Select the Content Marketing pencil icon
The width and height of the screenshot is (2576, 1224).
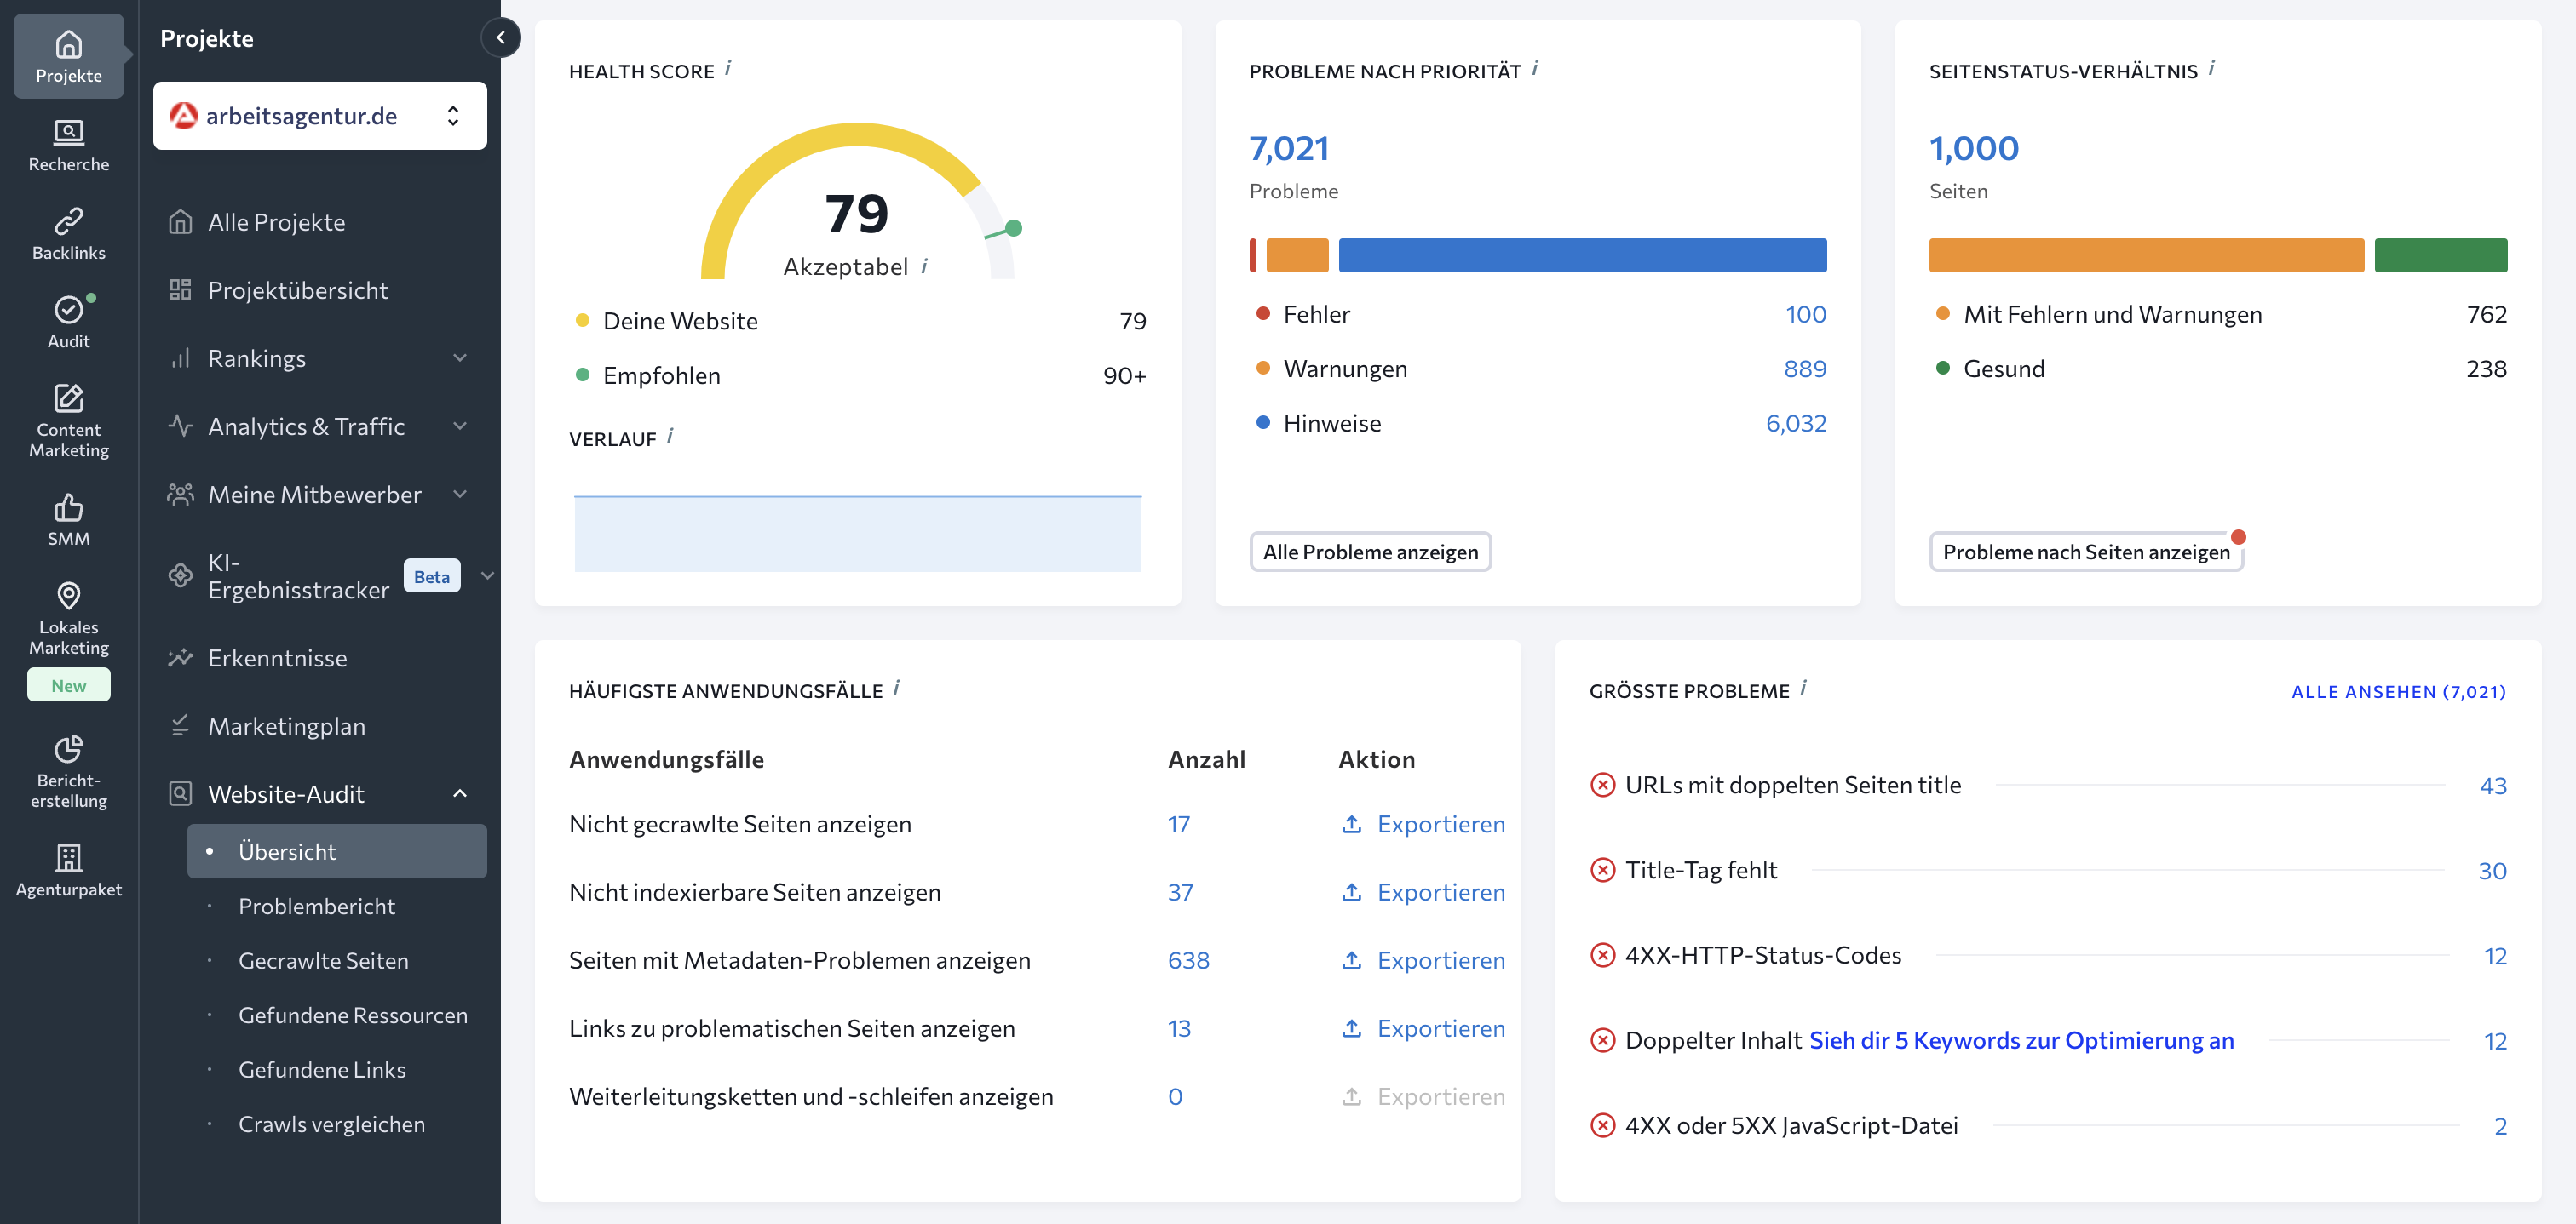68,398
